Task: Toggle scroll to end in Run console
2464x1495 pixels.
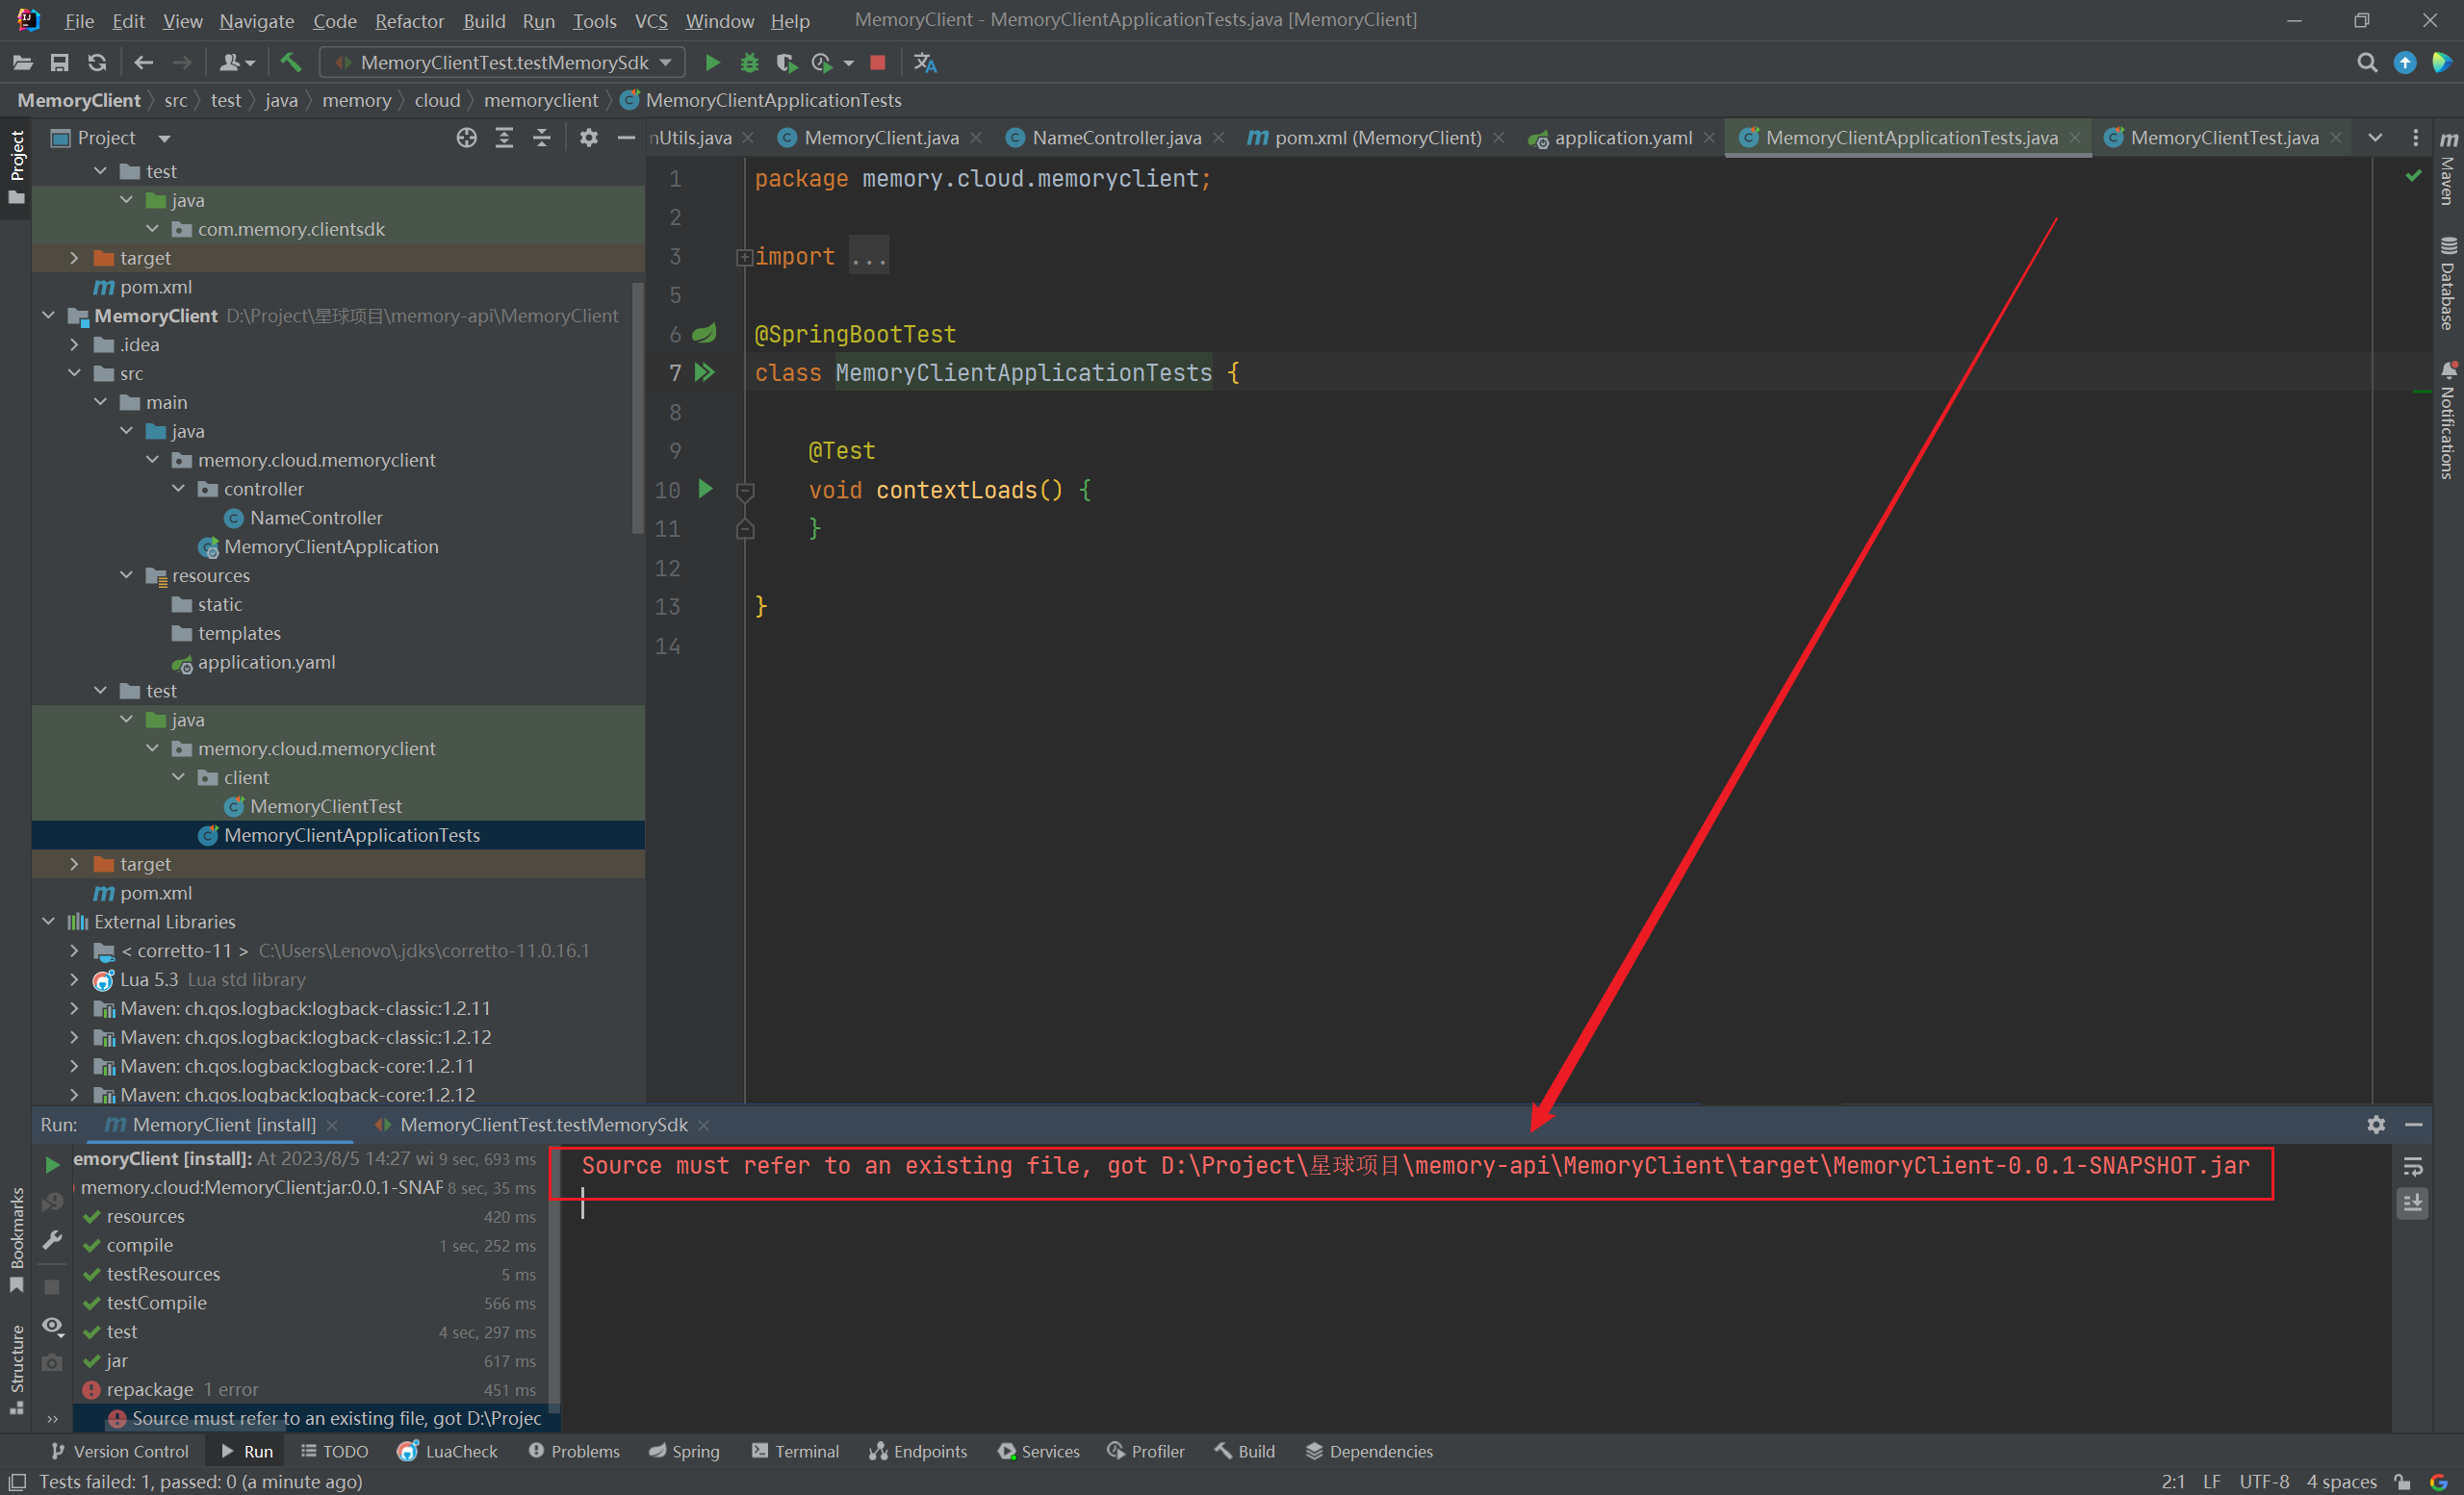Action: tap(2412, 1204)
